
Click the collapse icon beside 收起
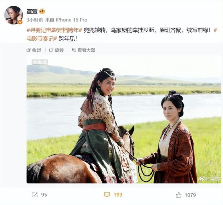pos(28,50)
